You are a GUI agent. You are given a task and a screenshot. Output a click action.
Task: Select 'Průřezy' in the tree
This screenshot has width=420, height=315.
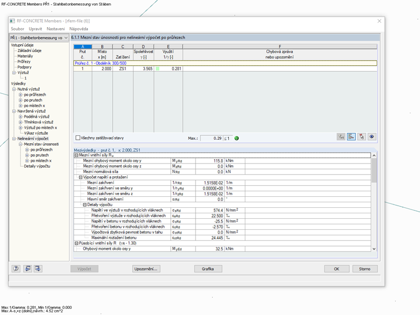pos(24,61)
